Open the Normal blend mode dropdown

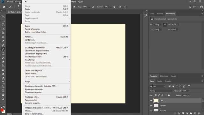click(162, 91)
